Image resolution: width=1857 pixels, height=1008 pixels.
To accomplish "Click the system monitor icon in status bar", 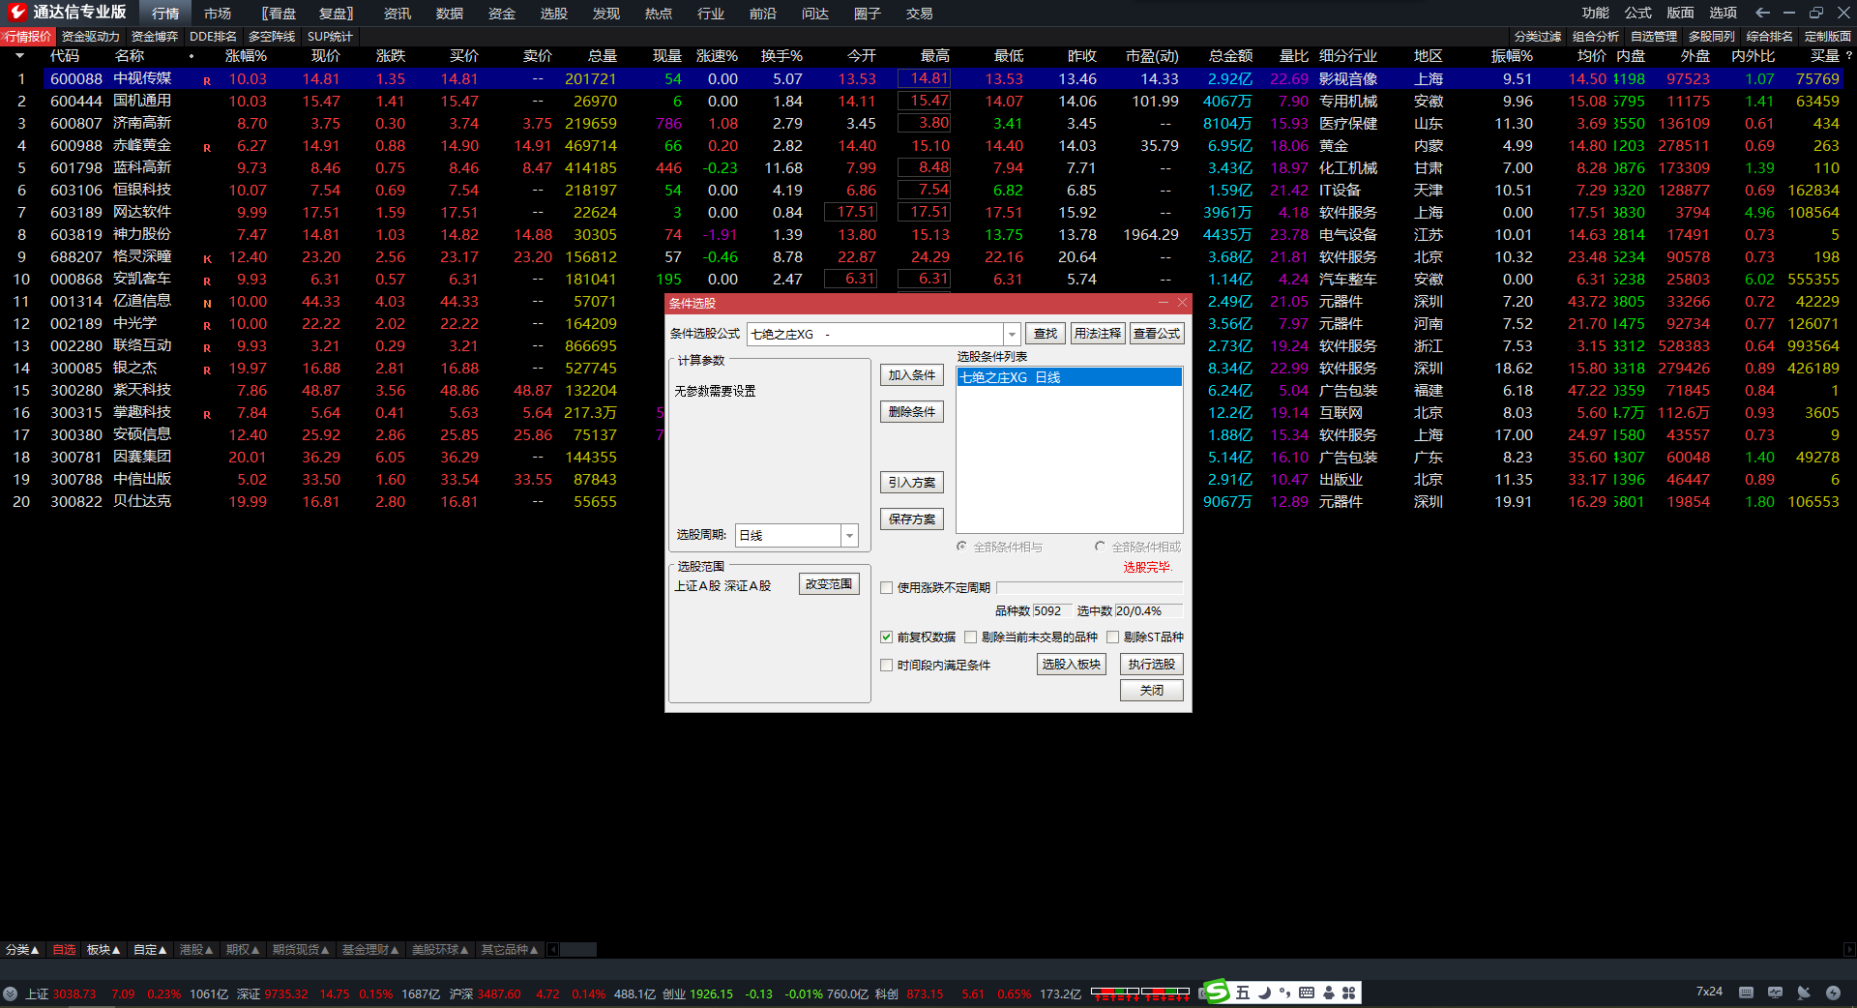I will 1775,993.
